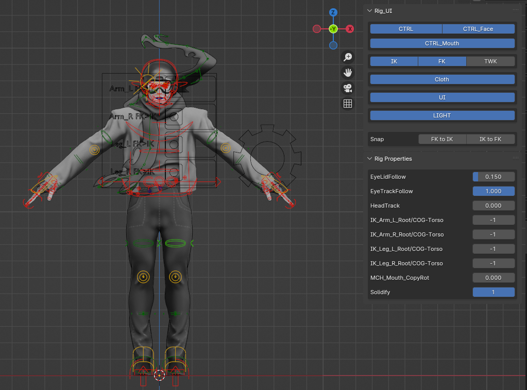Click the pan view hand icon

click(x=348, y=72)
